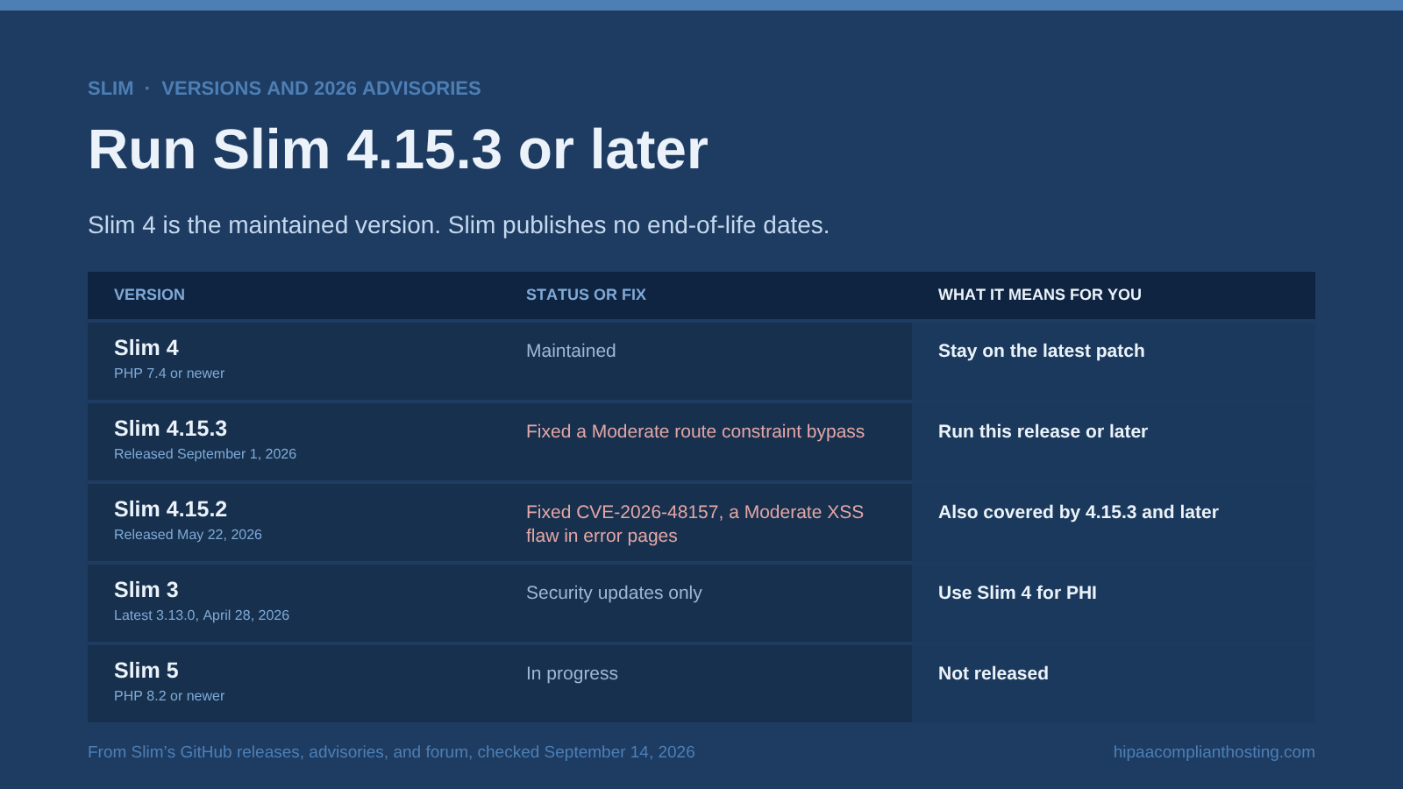1403x789 pixels.
Task: Click 'Fixed a Moderate route constraint bypass'
Action: click(695, 431)
